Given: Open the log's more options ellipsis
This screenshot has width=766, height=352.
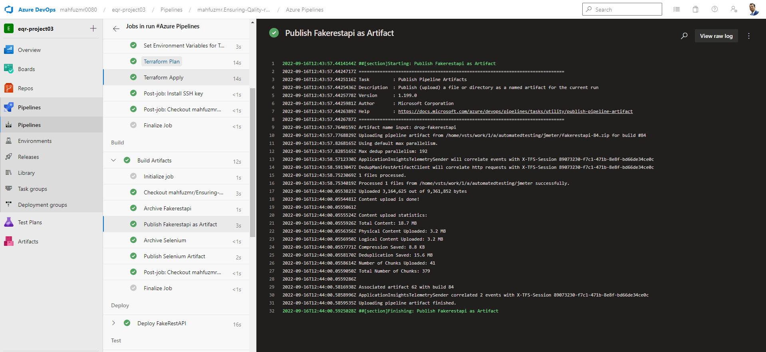Looking at the screenshot, I should coord(749,36).
